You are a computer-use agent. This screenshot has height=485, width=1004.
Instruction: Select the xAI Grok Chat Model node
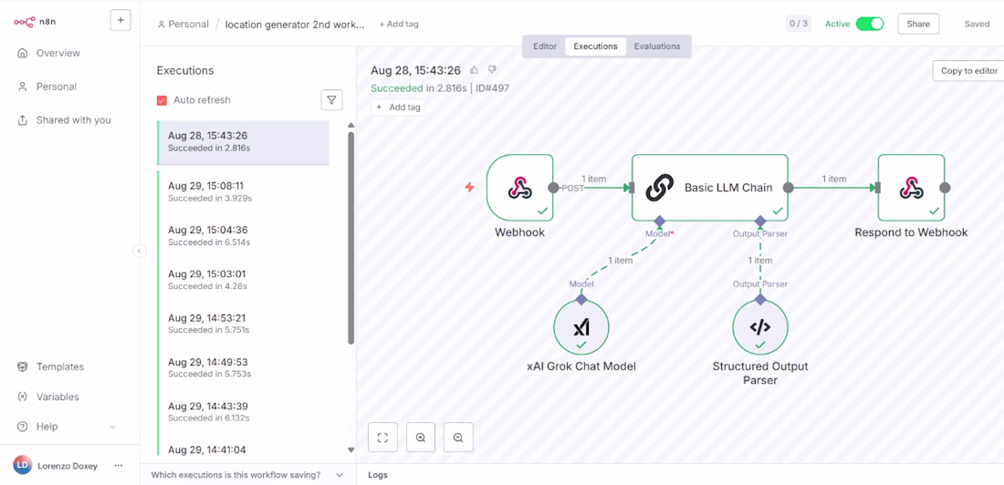point(581,327)
